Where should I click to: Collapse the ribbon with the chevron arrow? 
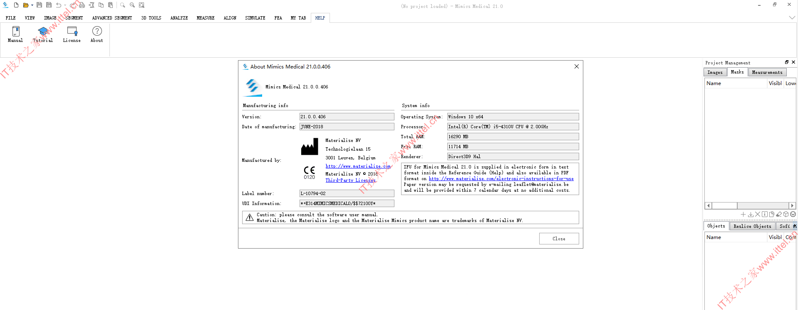point(792,18)
